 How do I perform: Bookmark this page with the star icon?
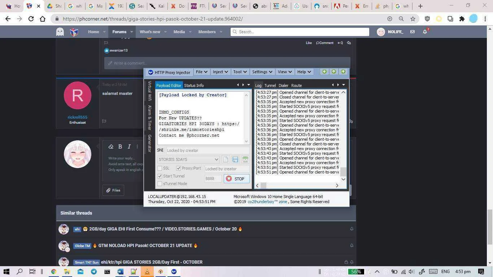click(413, 19)
